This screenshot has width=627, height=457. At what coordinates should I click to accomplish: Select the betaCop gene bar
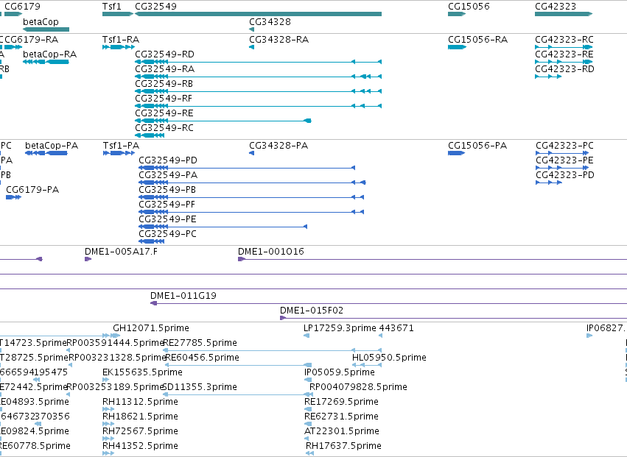pyautogui.click(x=46, y=29)
